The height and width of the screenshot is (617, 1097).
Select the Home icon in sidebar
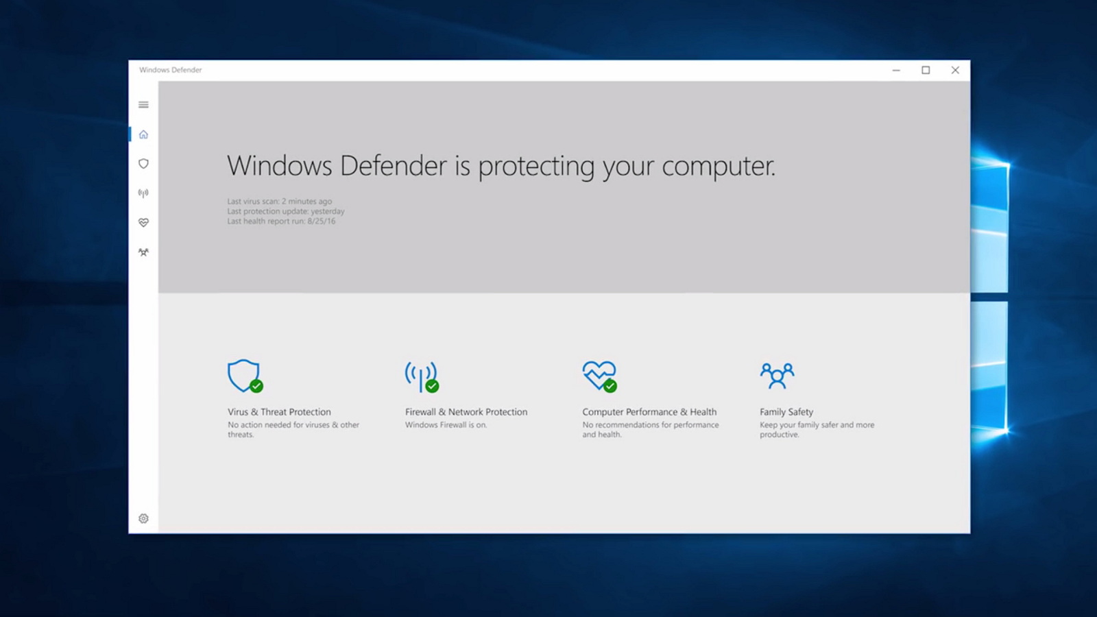(x=143, y=134)
